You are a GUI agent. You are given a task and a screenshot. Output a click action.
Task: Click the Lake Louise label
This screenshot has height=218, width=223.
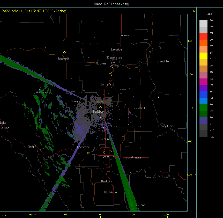[x=4, y=125]
